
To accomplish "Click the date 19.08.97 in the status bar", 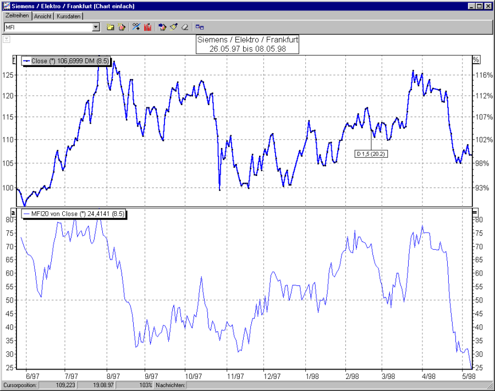I will click(97, 386).
